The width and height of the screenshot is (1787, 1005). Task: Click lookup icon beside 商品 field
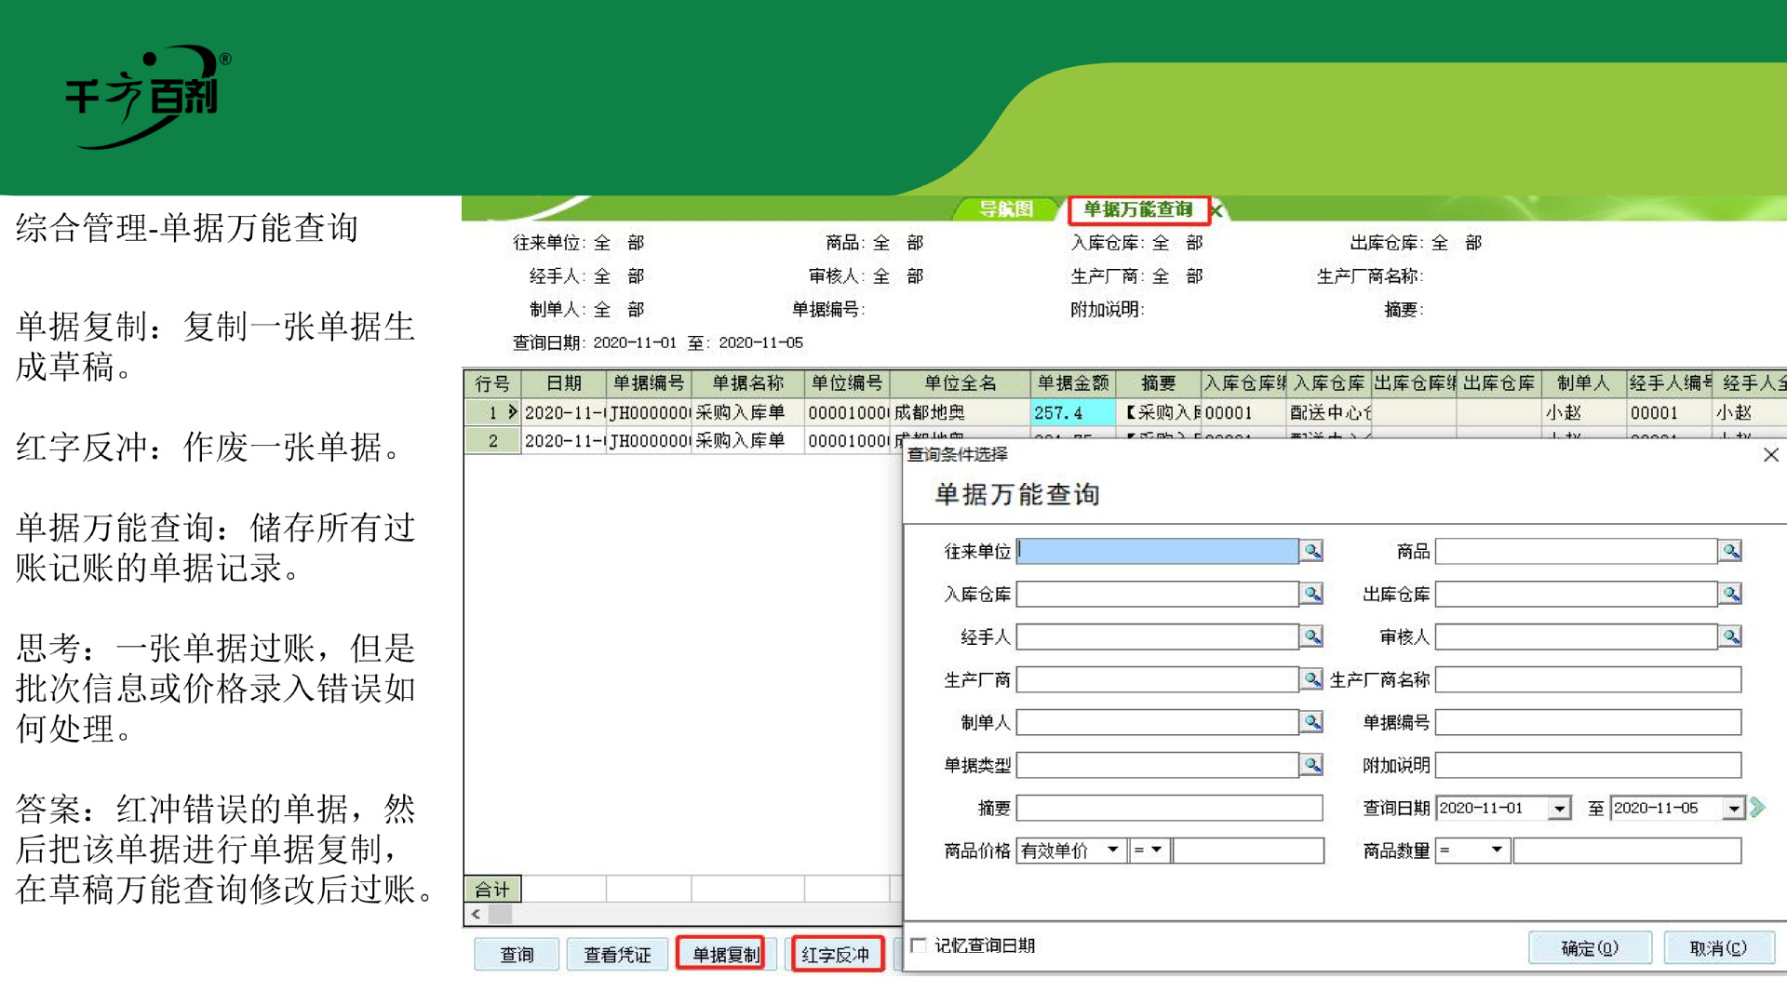[1730, 551]
